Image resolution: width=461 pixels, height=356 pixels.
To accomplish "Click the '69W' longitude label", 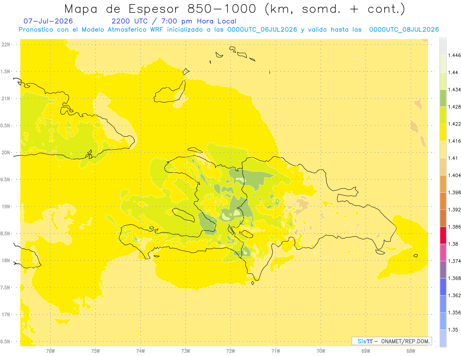I will point(366,351).
